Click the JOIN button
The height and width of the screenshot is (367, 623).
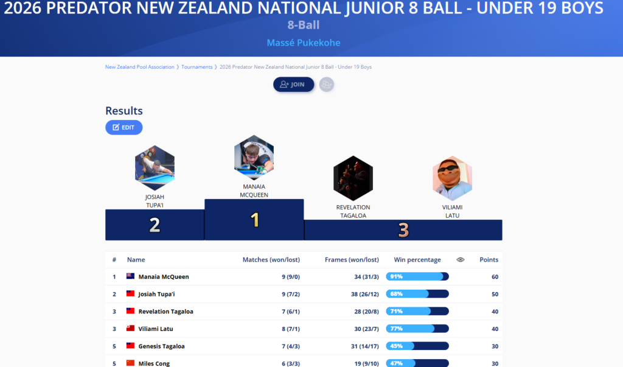point(293,85)
